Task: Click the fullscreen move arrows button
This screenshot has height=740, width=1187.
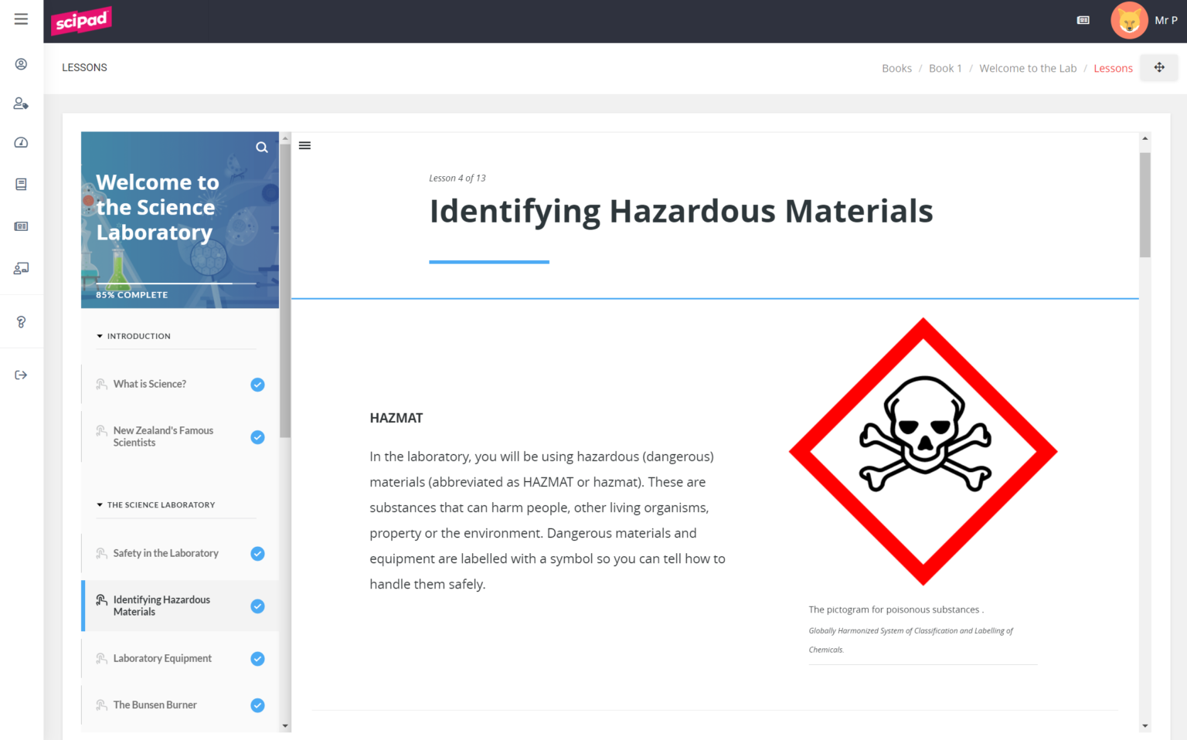Action: [x=1158, y=68]
